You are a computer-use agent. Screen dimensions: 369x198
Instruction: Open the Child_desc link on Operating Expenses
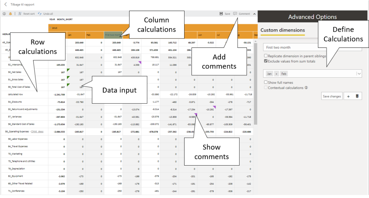[37, 131]
